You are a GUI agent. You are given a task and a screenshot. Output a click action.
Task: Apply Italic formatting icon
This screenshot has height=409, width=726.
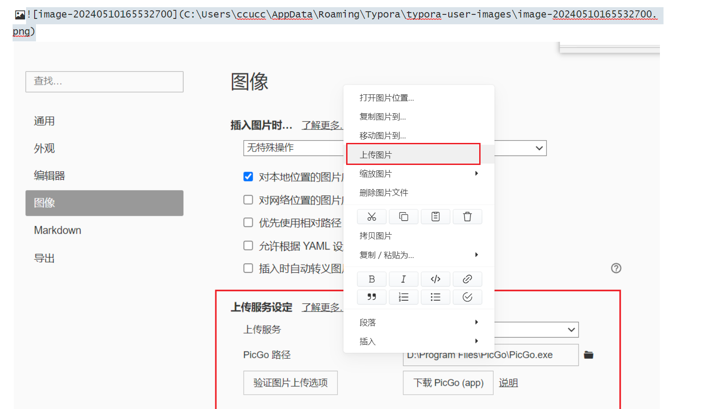(x=404, y=279)
